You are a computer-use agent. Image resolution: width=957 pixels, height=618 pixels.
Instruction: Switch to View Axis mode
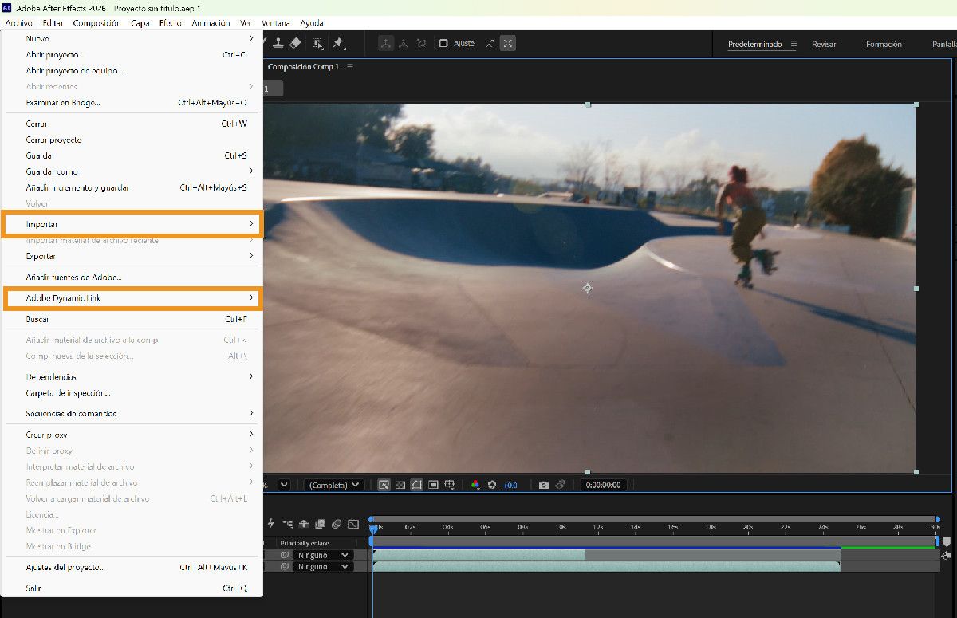coord(421,43)
